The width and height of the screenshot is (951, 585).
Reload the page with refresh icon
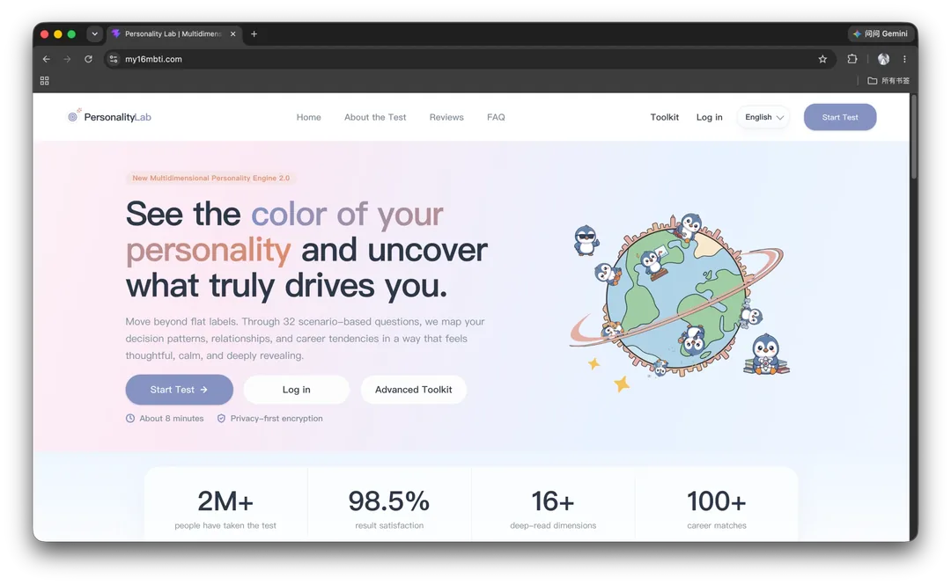pyautogui.click(x=89, y=59)
